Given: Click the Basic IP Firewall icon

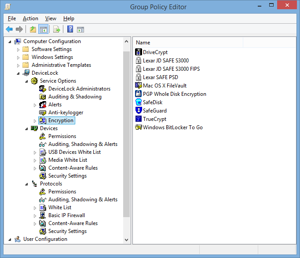Looking at the screenshot, I should click(x=43, y=215).
